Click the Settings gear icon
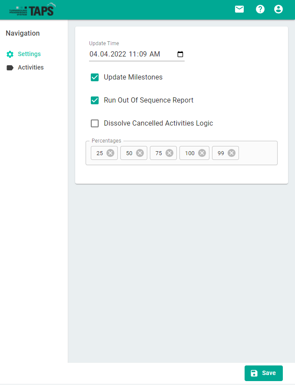 click(10, 54)
